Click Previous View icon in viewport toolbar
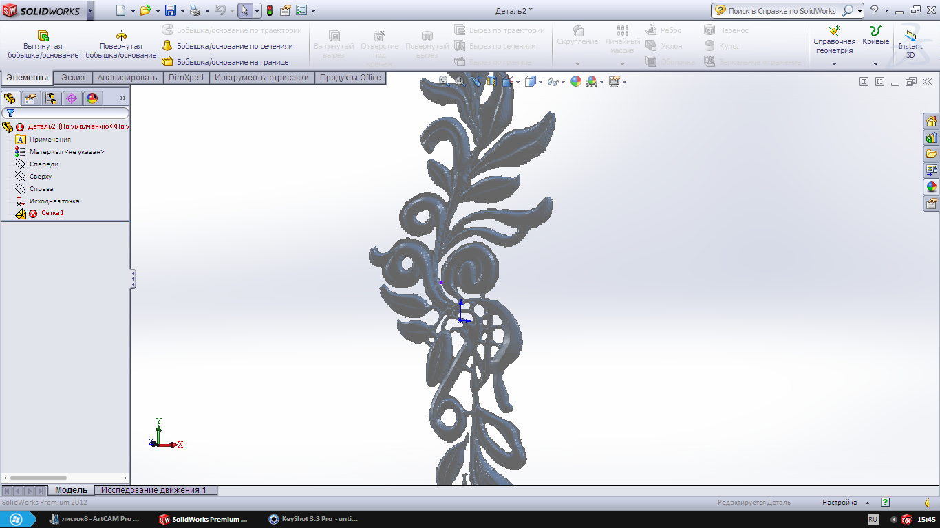 pyautogui.click(x=476, y=81)
